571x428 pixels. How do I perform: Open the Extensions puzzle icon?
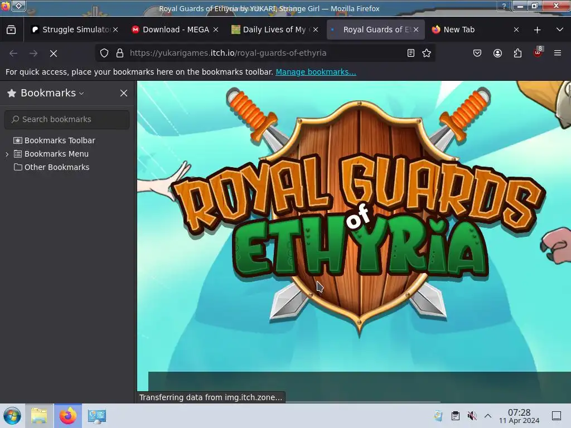(x=517, y=53)
